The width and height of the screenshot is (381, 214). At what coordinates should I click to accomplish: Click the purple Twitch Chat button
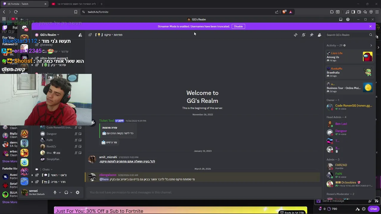point(374,209)
